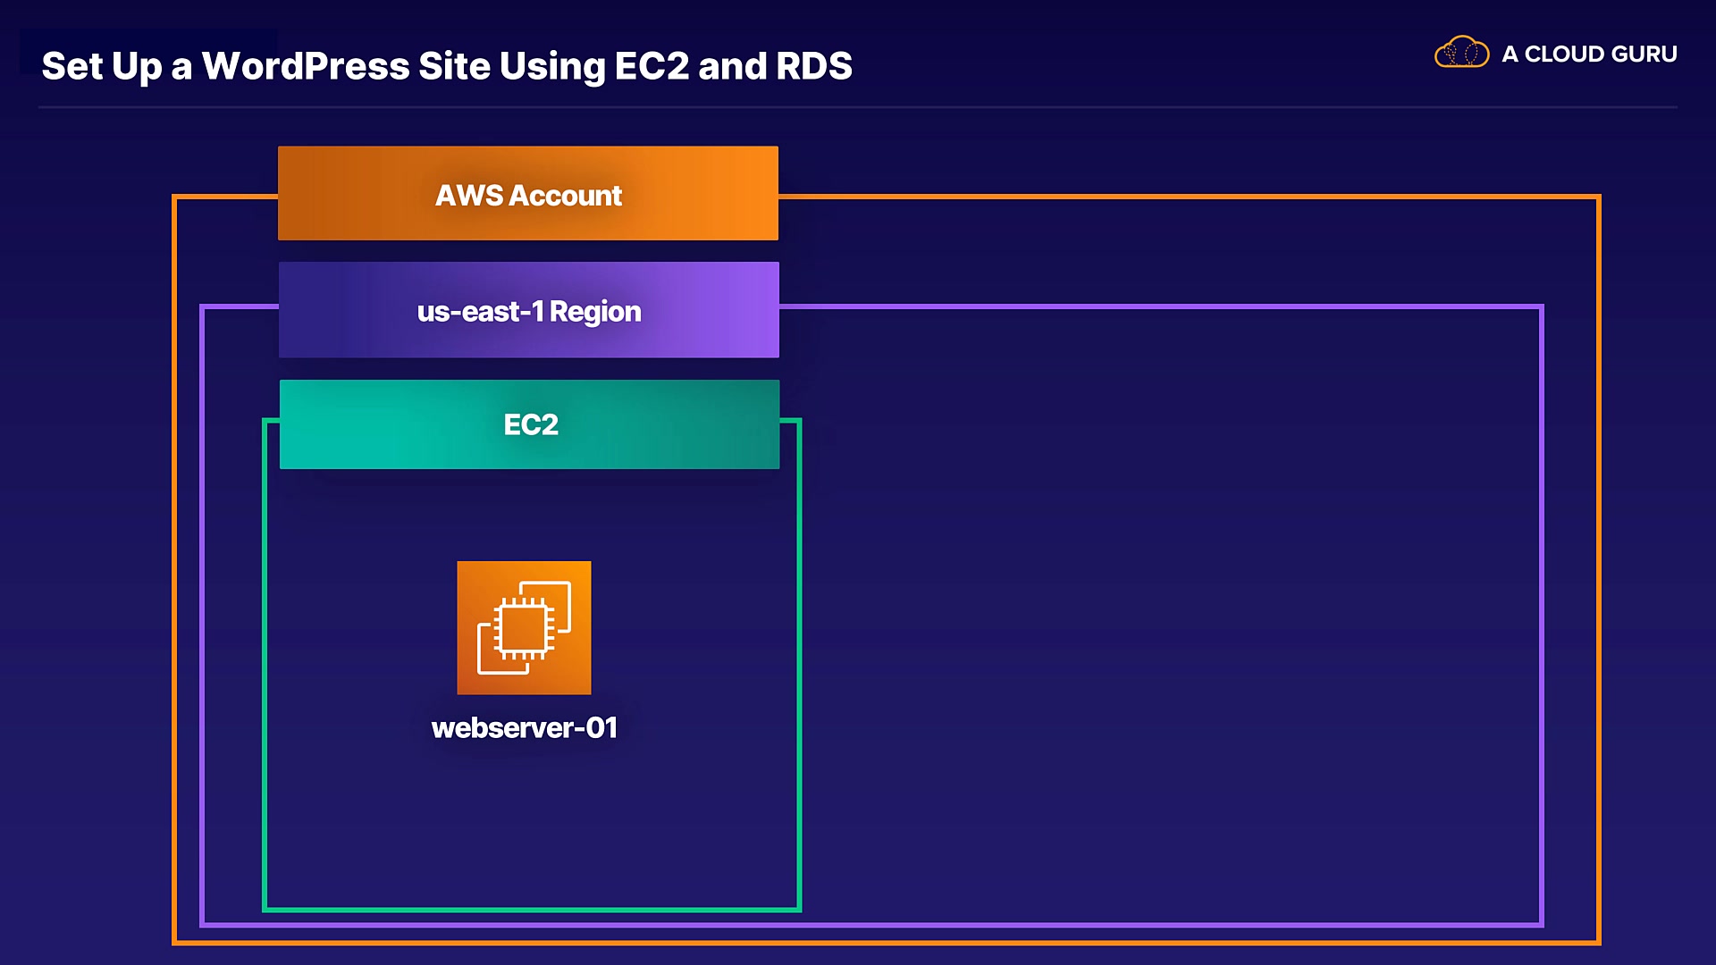
Task: Click the divider line beneath the title
Action: pyautogui.click(x=858, y=107)
